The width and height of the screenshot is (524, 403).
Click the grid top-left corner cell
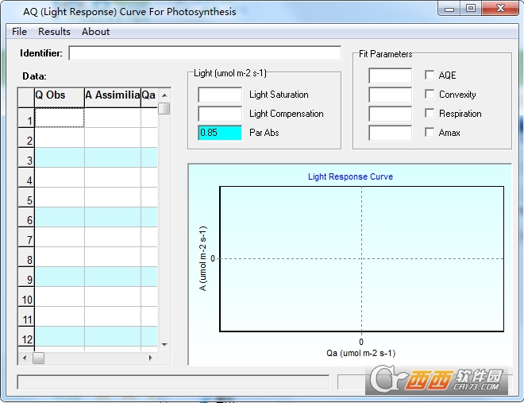[26, 98]
